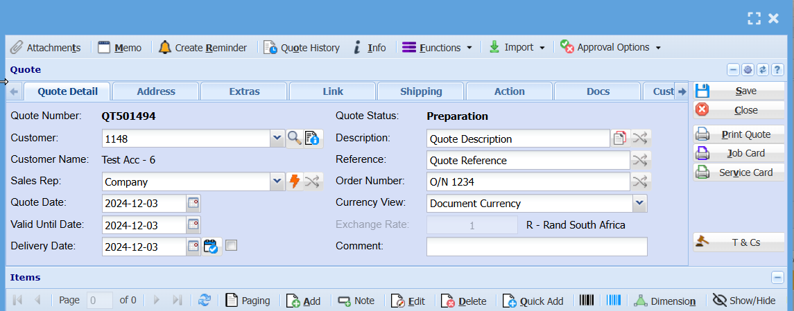Open the Quote Date calendar picker
The width and height of the screenshot is (794, 311).
pos(194,204)
